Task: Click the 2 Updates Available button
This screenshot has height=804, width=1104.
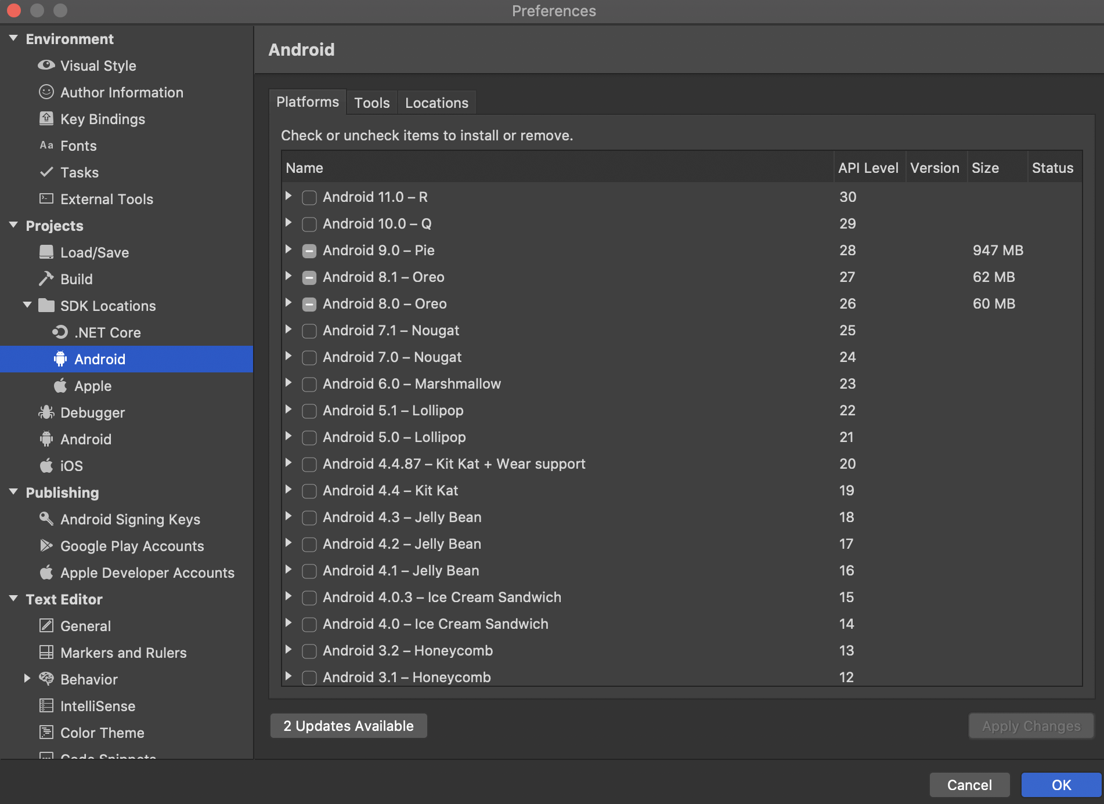Action: pyautogui.click(x=348, y=726)
